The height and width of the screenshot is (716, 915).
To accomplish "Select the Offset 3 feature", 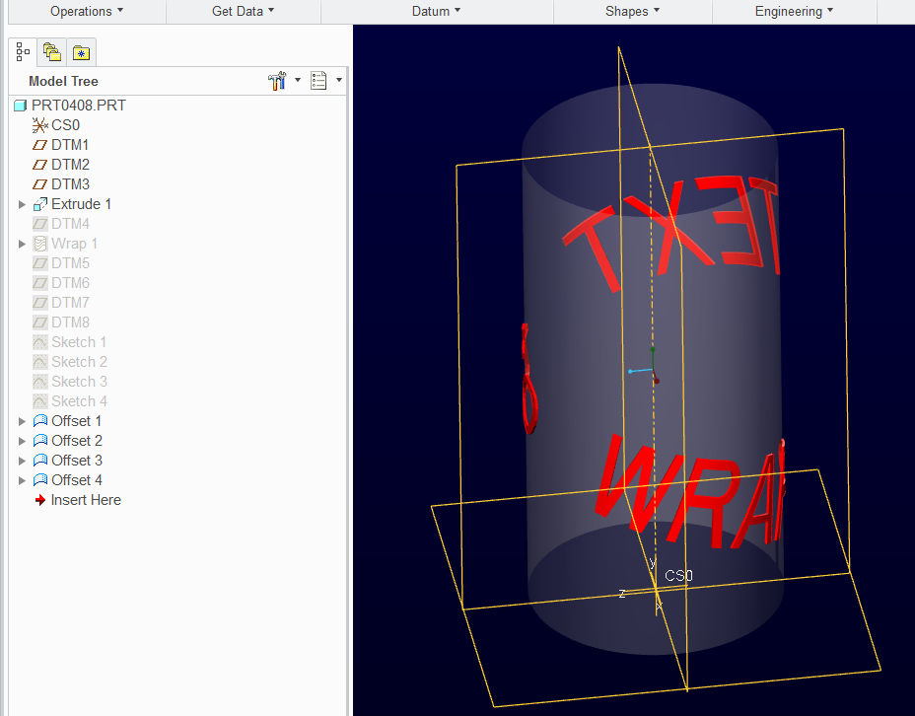I will click(77, 461).
